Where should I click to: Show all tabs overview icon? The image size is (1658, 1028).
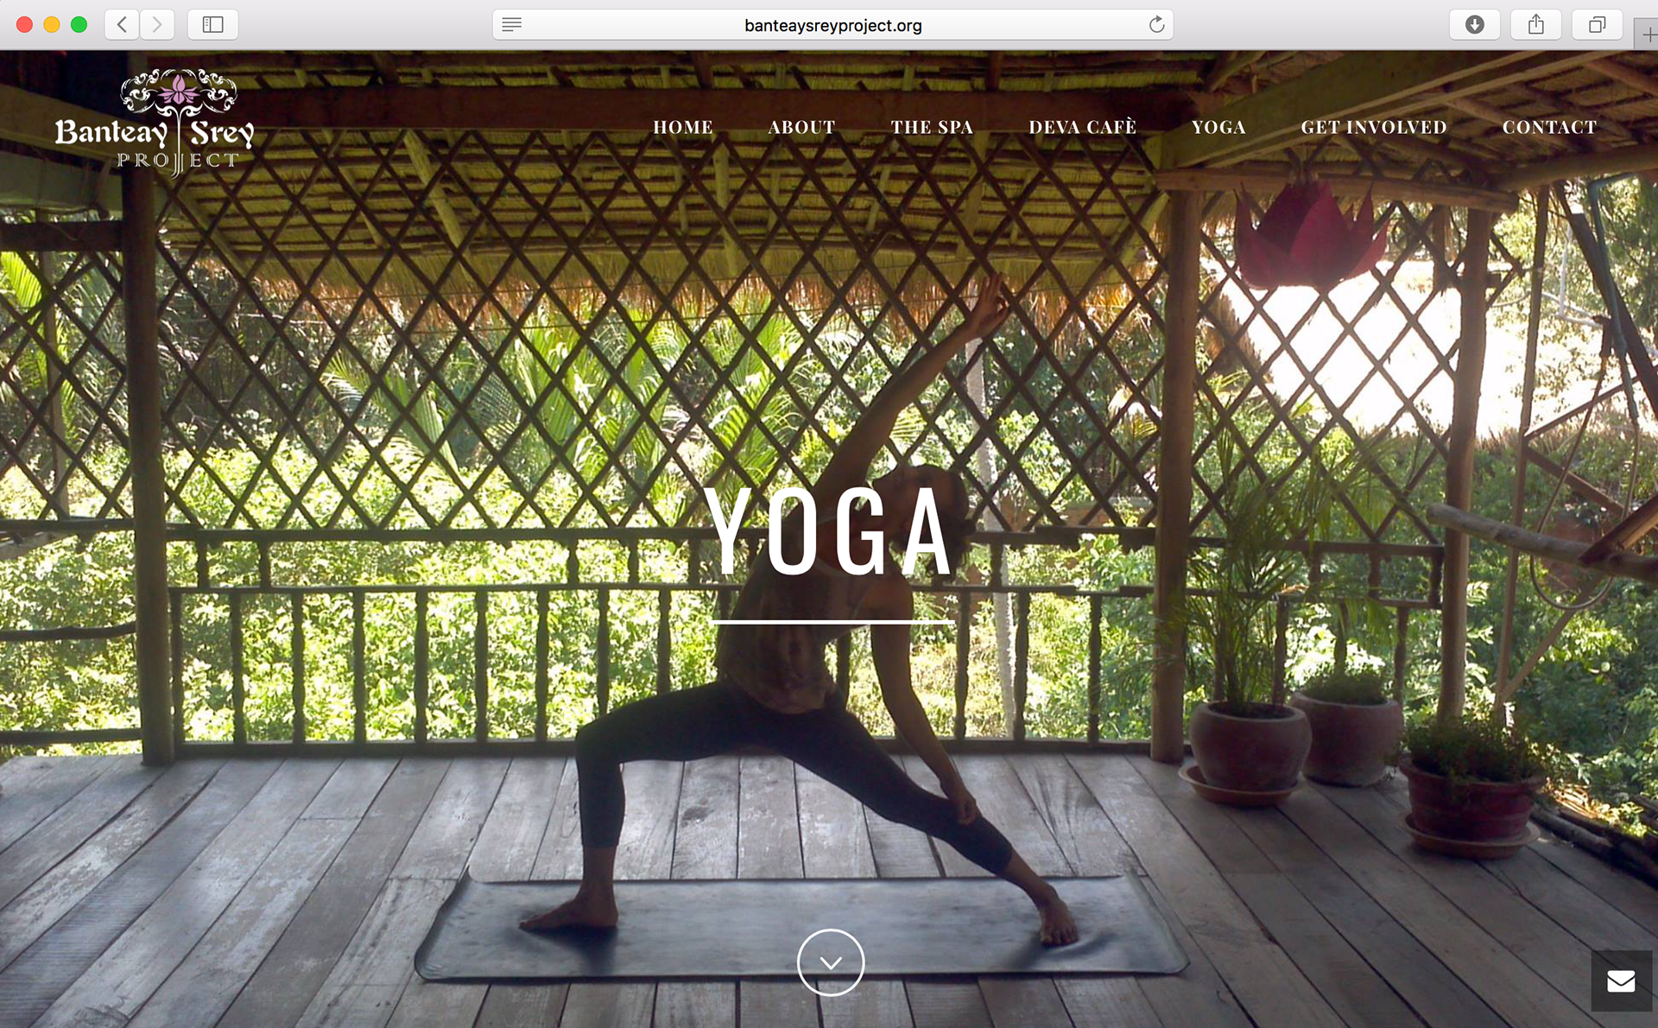tap(1597, 24)
